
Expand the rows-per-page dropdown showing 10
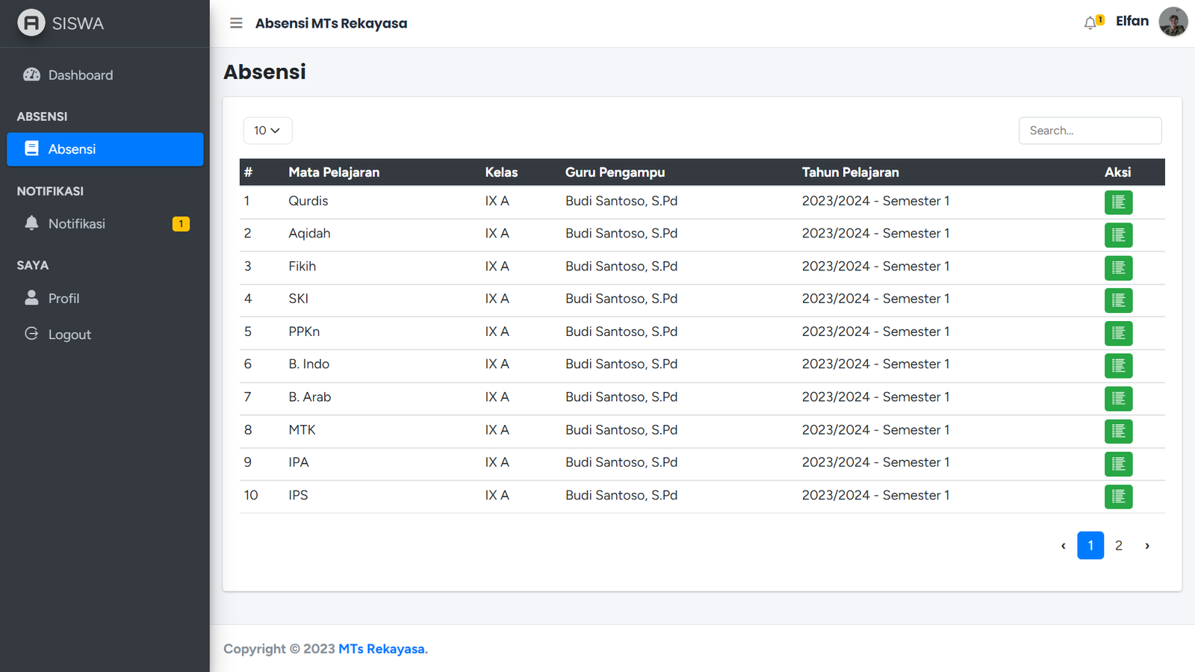[x=267, y=131]
